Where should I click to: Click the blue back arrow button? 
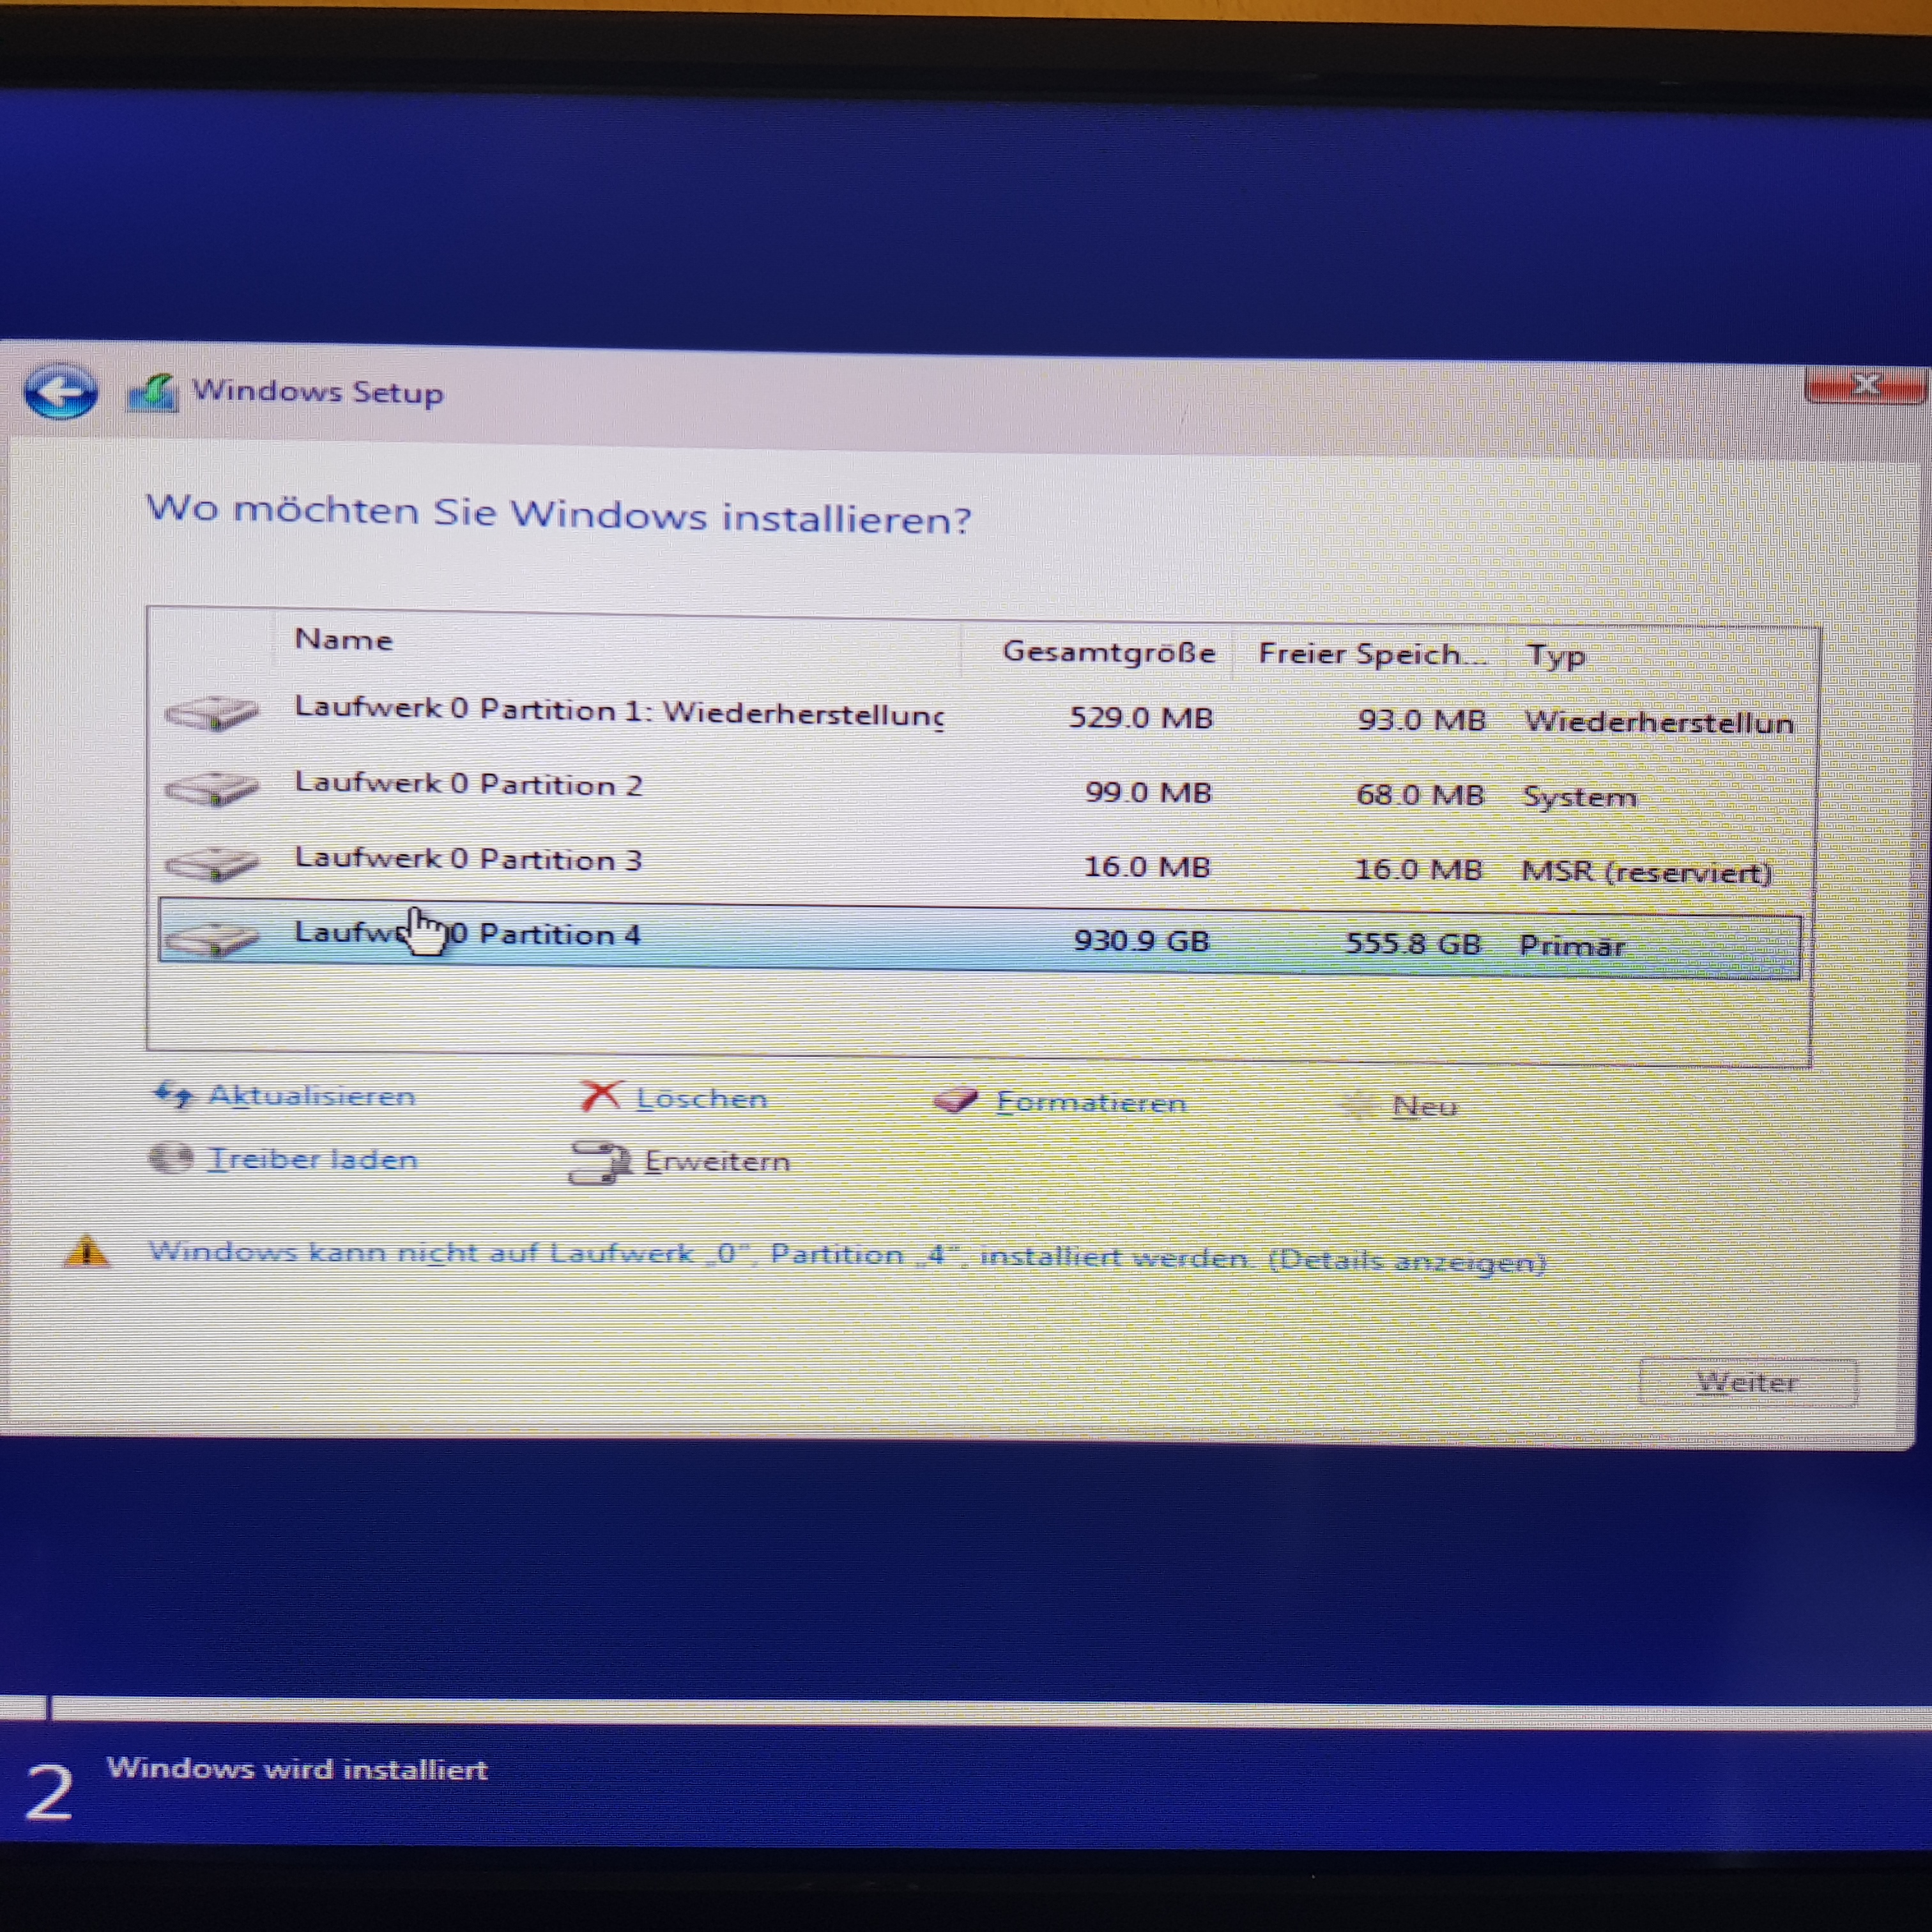pos(60,390)
